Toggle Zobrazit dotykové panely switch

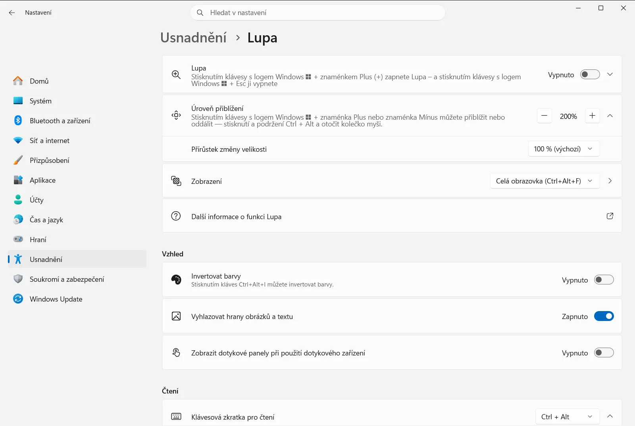[604, 353]
